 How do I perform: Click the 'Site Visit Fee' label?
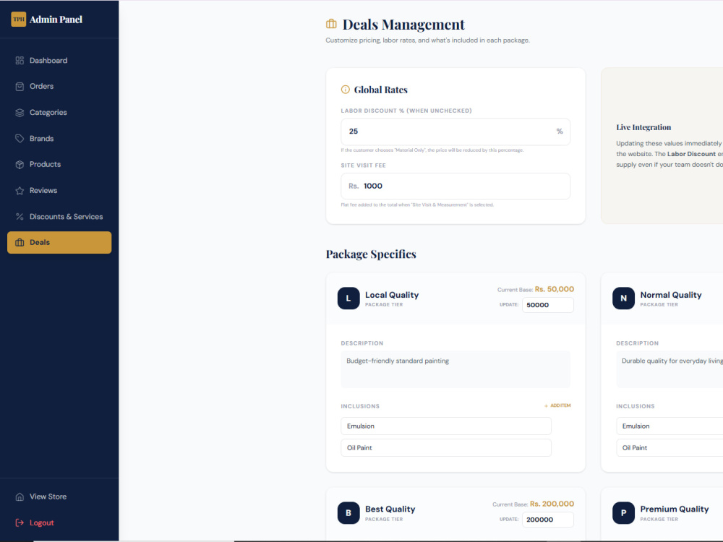point(364,165)
